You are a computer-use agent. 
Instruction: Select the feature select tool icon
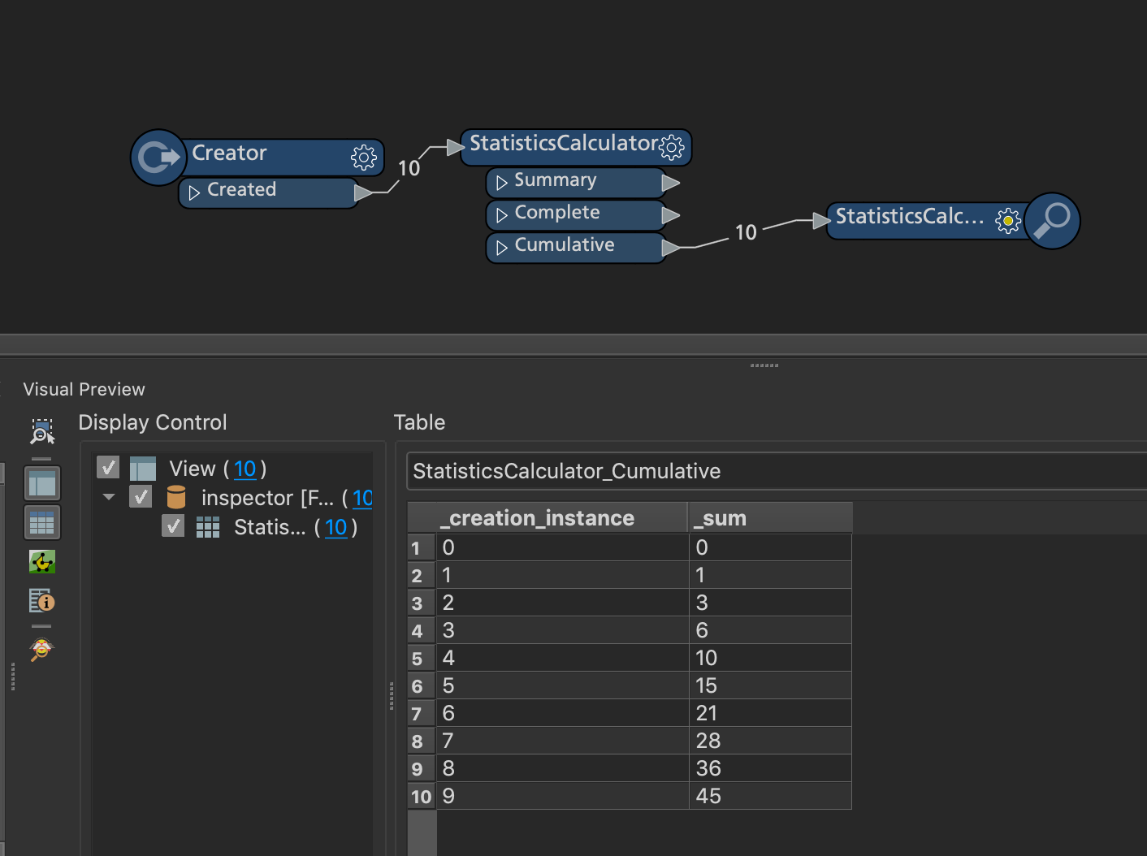(x=42, y=431)
